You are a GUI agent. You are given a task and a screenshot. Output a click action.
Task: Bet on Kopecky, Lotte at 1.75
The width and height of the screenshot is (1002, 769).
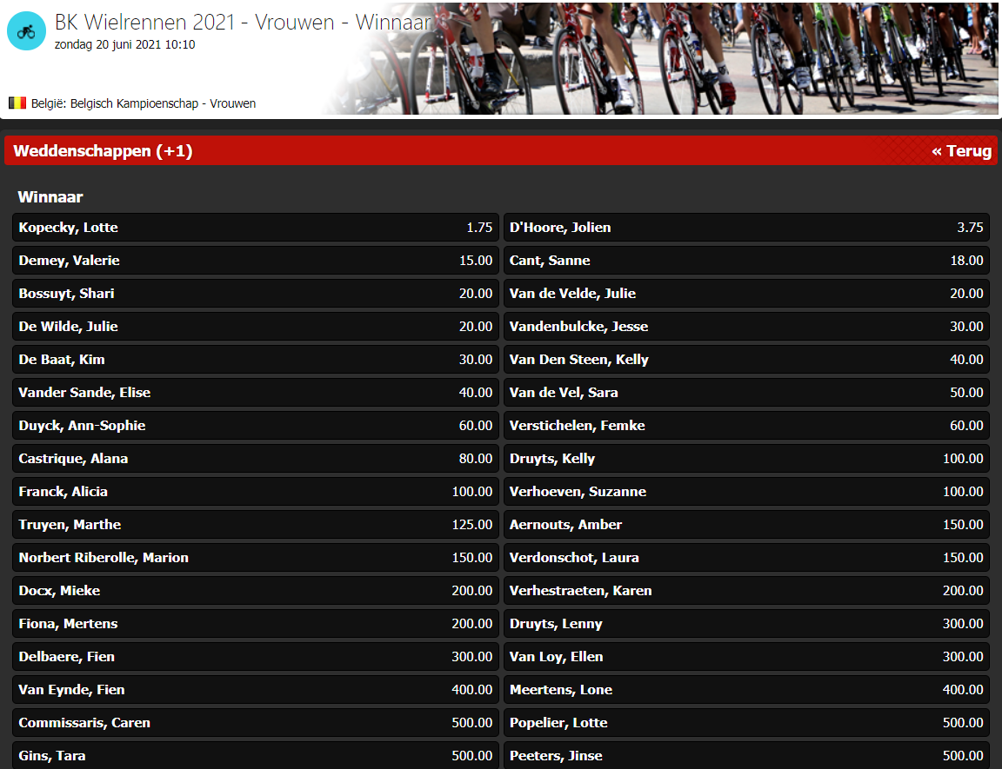click(256, 228)
